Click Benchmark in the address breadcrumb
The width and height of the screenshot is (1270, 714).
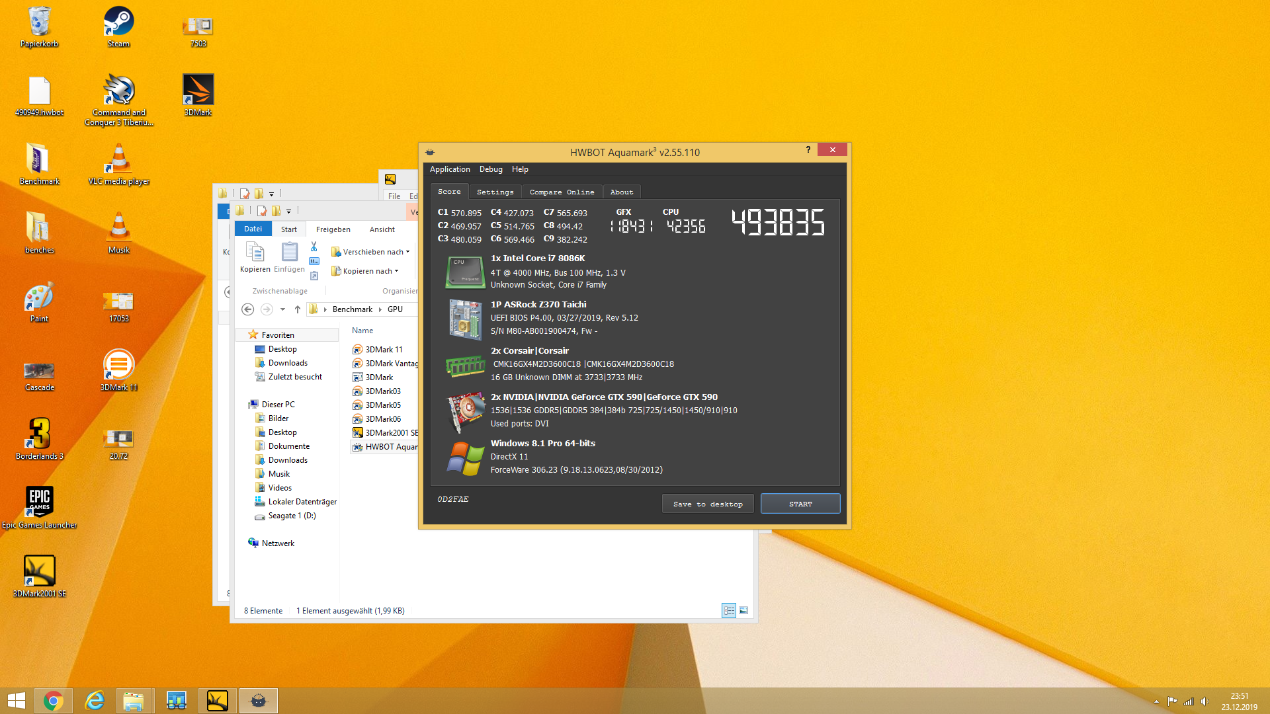[352, 309]
